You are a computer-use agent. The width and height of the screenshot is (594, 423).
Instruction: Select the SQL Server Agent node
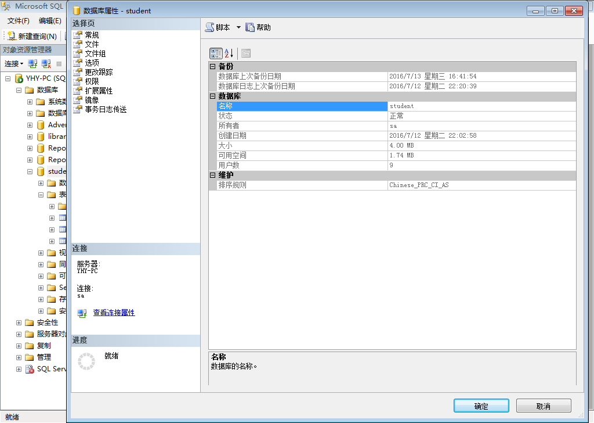coord(51,369)
